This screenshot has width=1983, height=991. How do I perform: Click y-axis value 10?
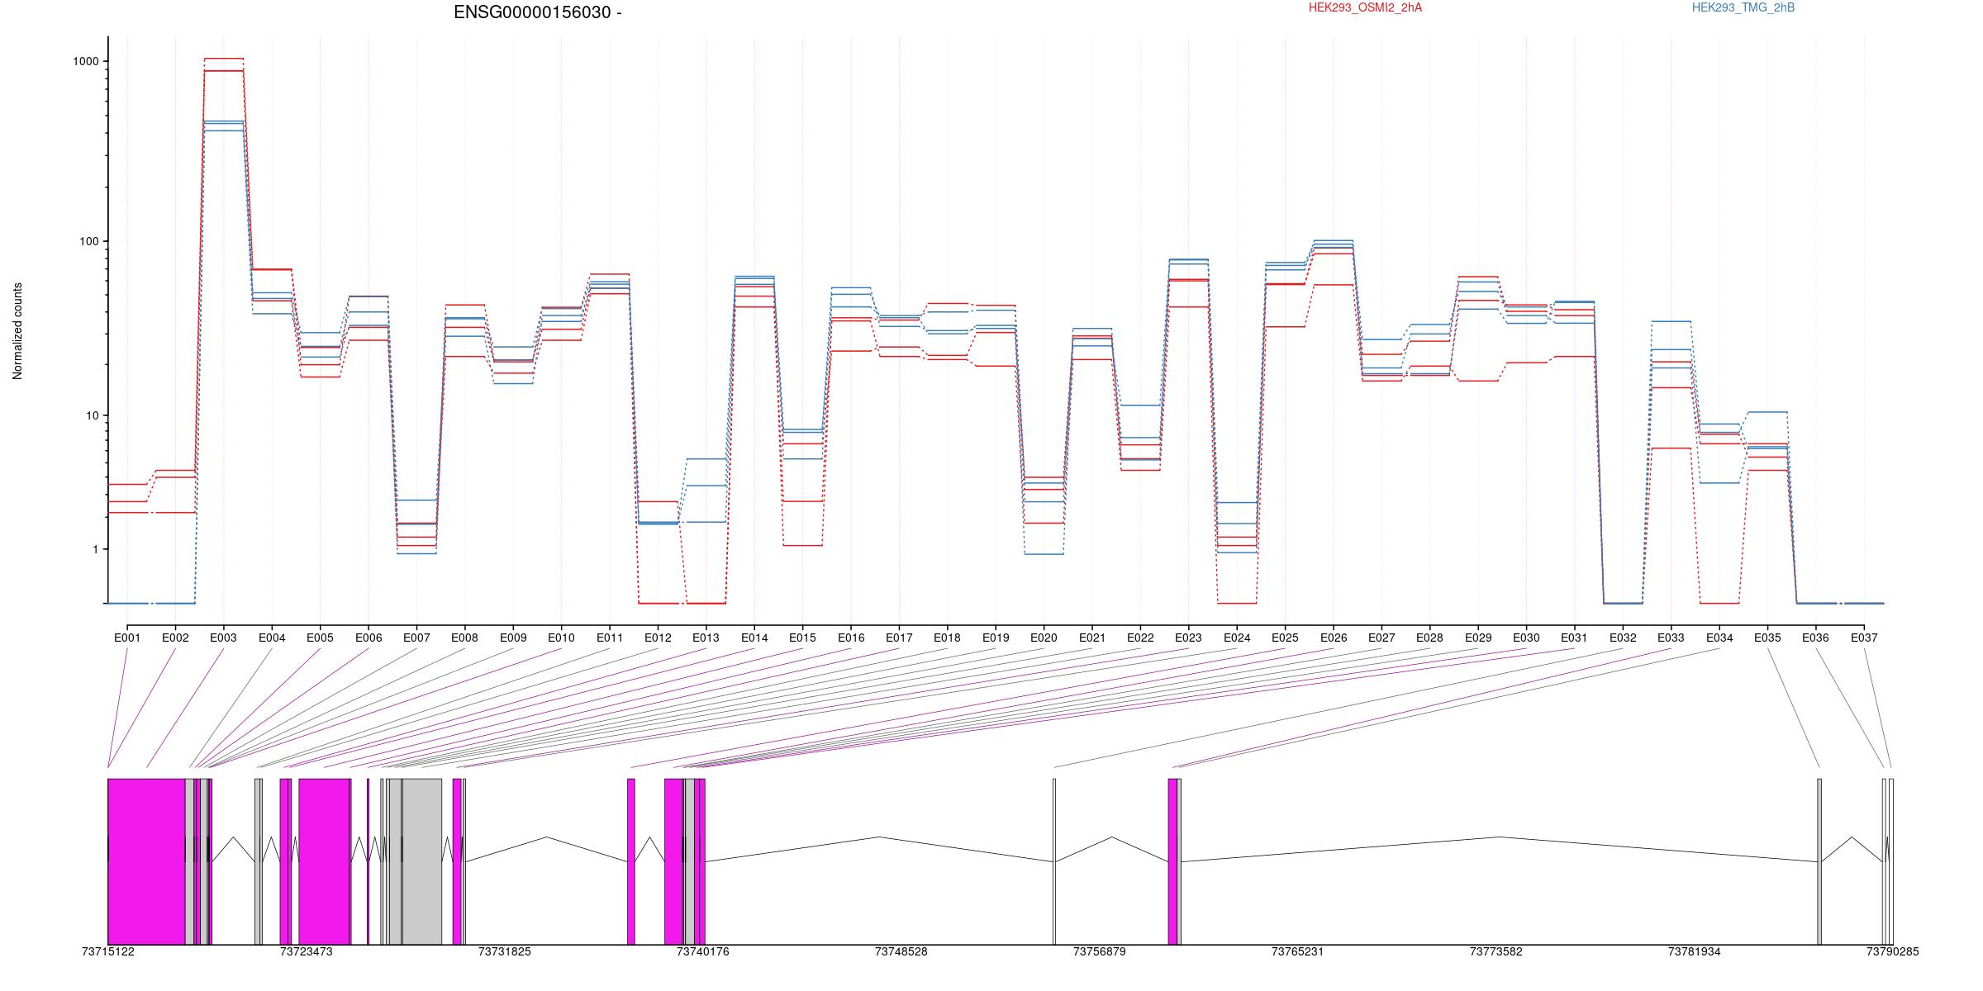[x=93, y=415]
